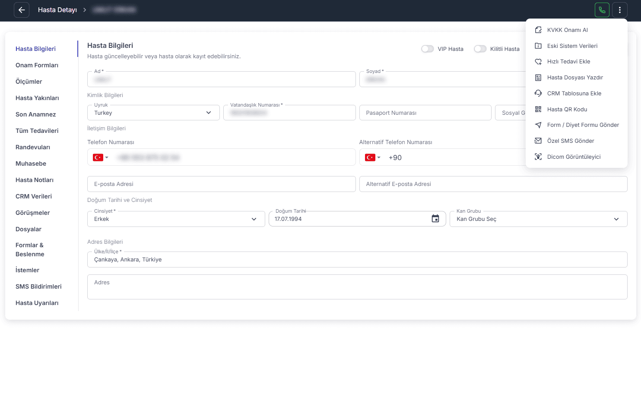Click the Alternatif E-posta Adresi field
The height and width of the screenshot is (409, 641).
point(493,184)
